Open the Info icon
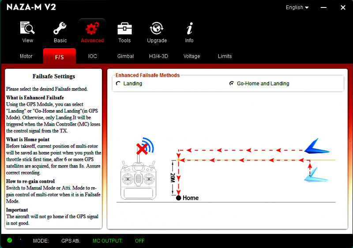353x248 pixels. 189,29
